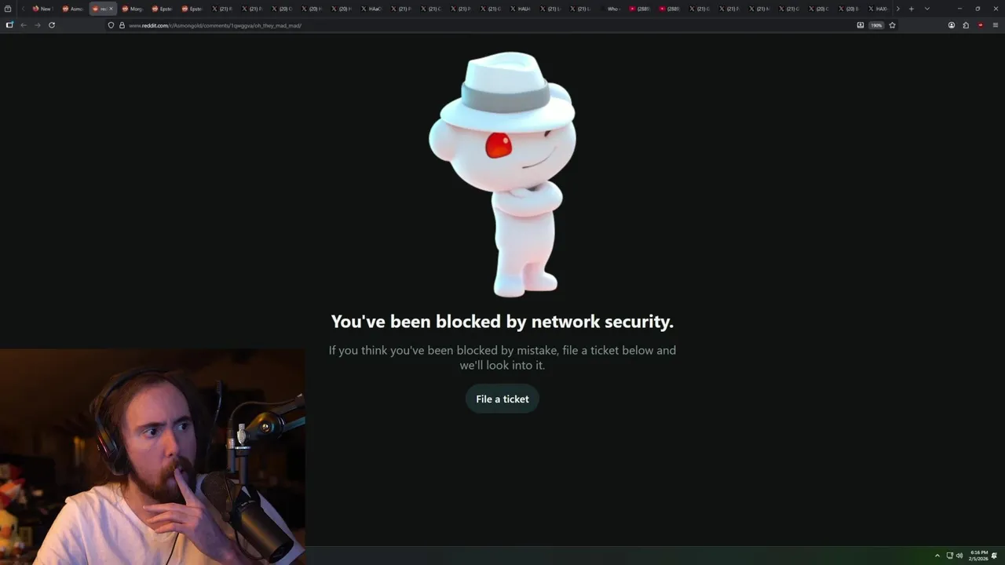The width and height of the screenshot is (1005, 565).
Task: Open a new tab with the plus button
Action: [x=911, y=9]
